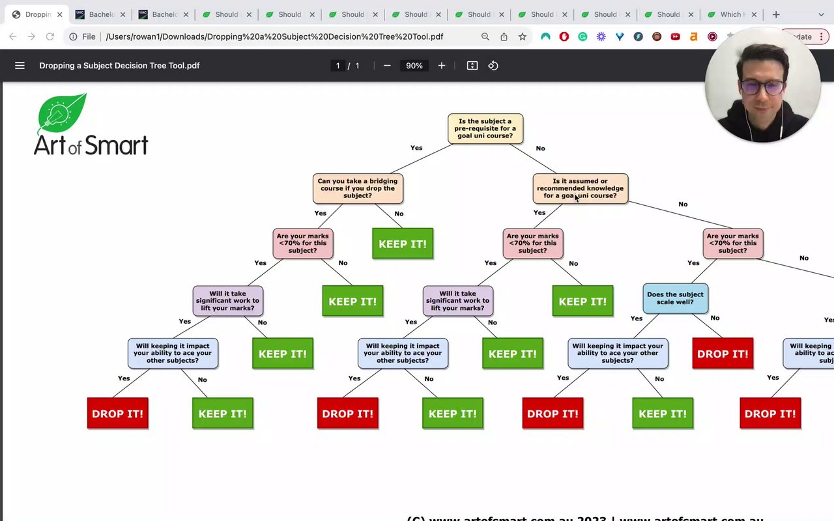
Task: Click the page number field showing 1
Action: 338,65
